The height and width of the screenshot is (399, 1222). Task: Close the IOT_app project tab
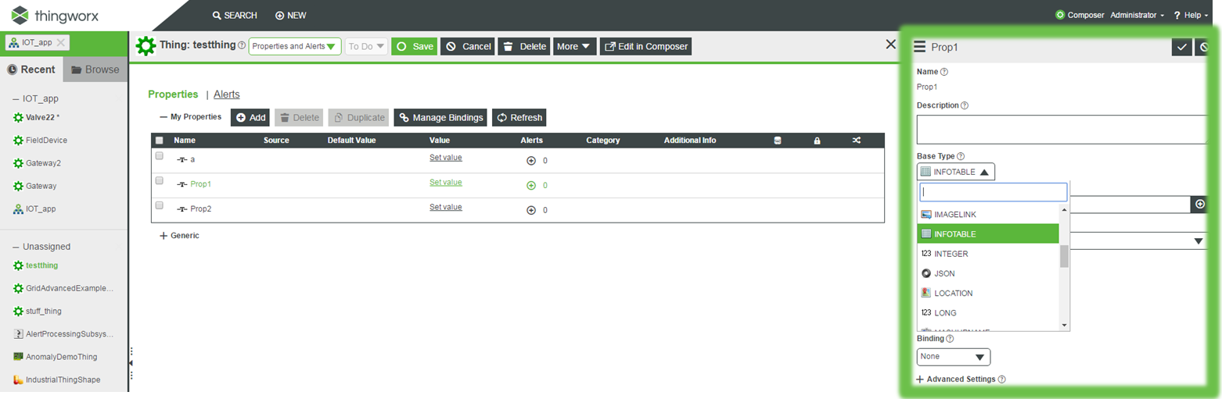(61, 43)
